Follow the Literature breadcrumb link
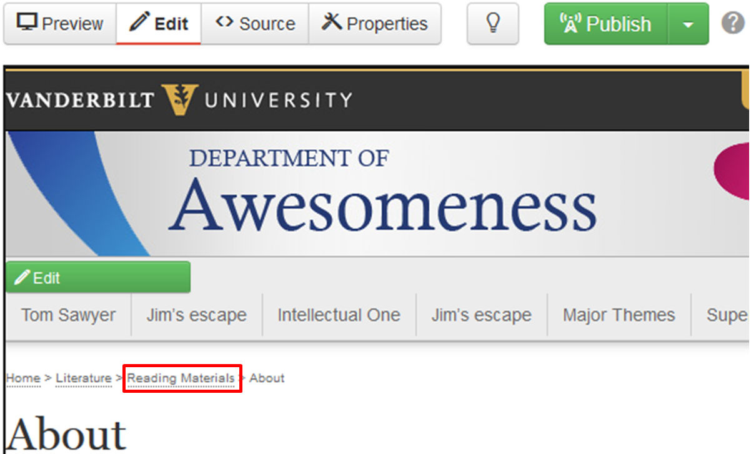The height and width of the screenshot is (454, 751). pos(83,378)
